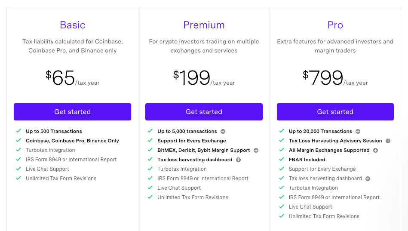Click the $799 per tax year price
Image resolution: width=408 pixels, height=231 pixels.
tap(335, 78)
